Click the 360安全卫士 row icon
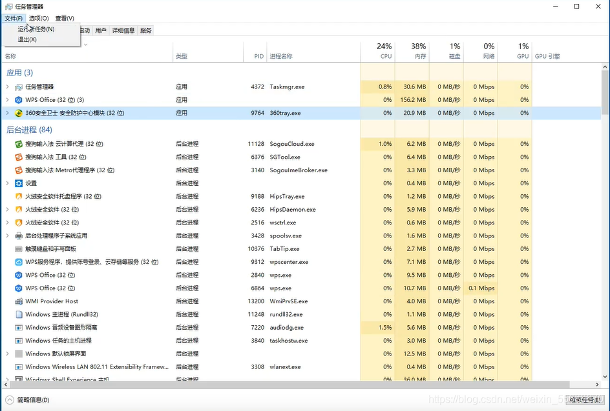This screenshot has width=610, height=411. pyautogui.click(x=19, y=113)
